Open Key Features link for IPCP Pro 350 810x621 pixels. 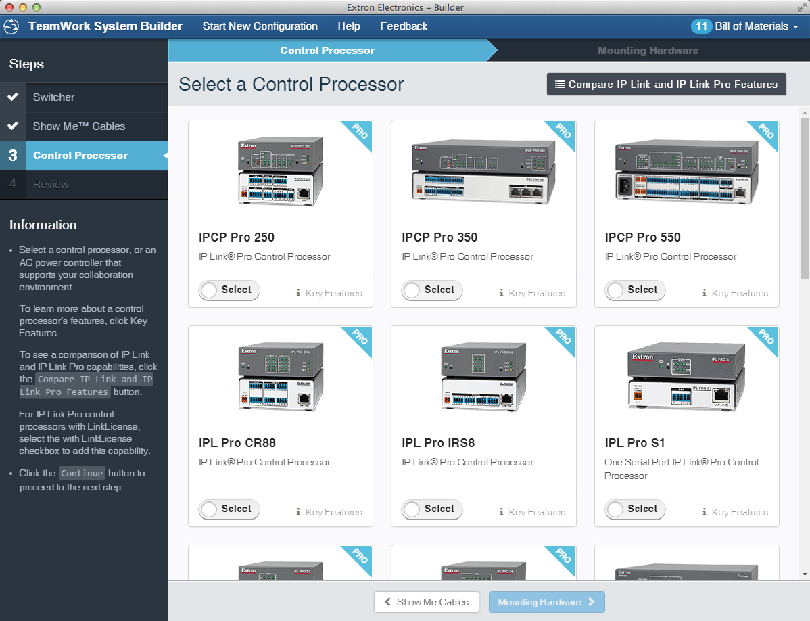(532, 293)
